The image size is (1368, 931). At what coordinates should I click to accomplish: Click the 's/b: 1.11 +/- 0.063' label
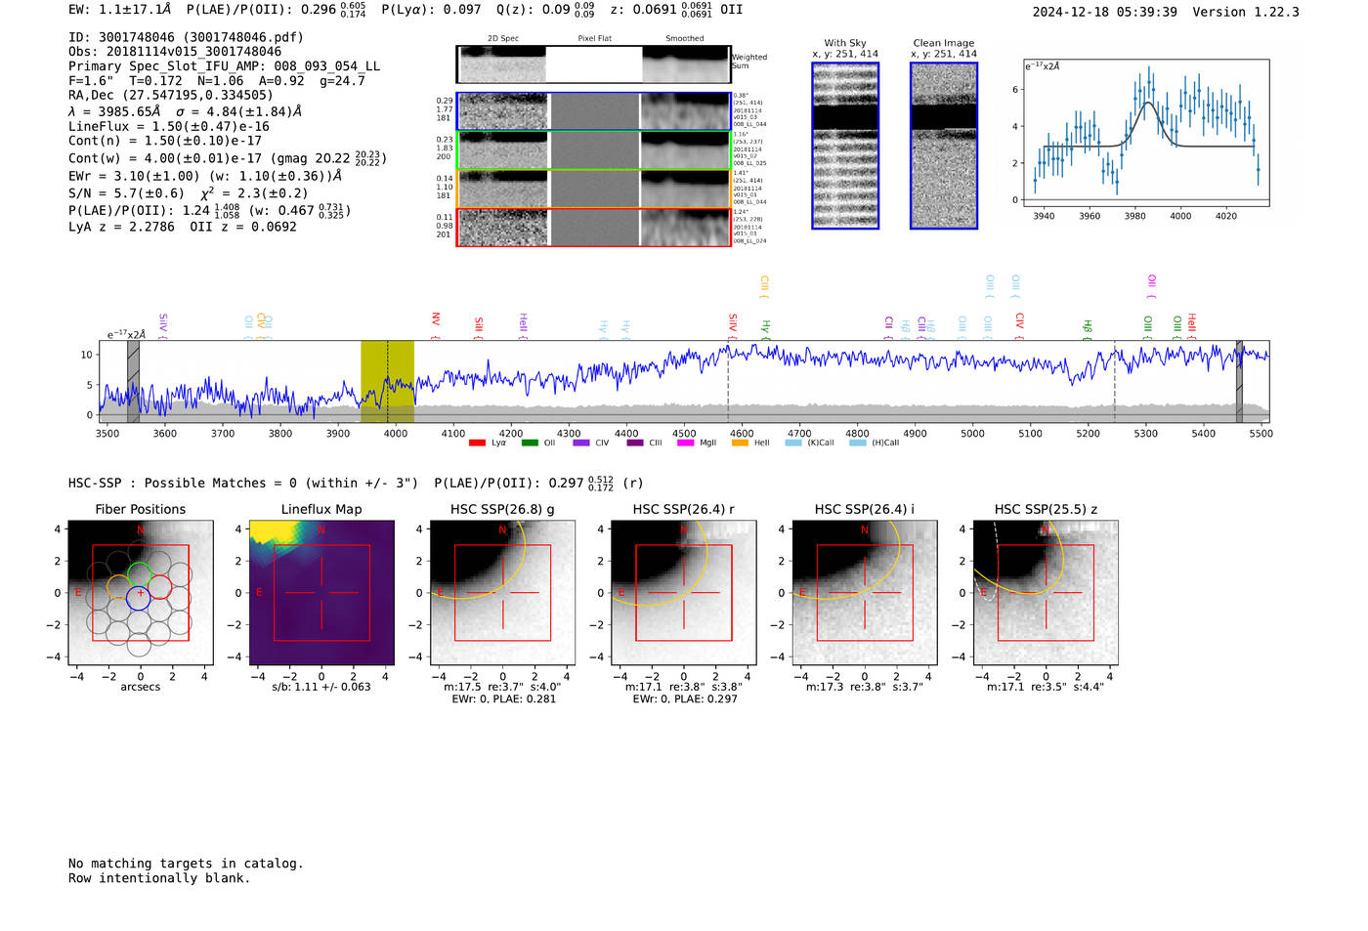click(321, 687)
